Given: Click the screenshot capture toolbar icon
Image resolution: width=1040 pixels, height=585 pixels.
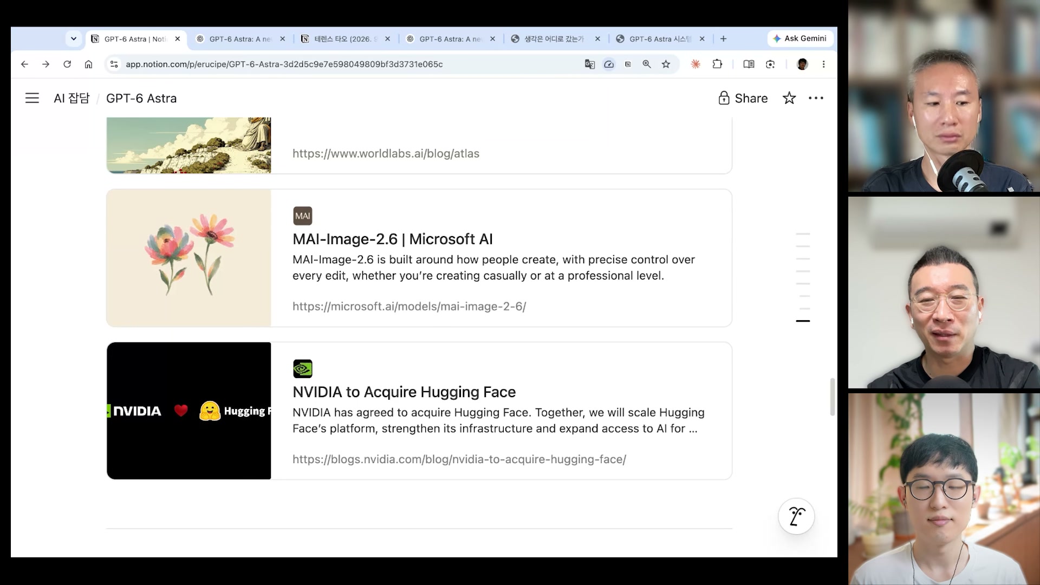Looking at the screenshot, I should [x=770, y=64].
